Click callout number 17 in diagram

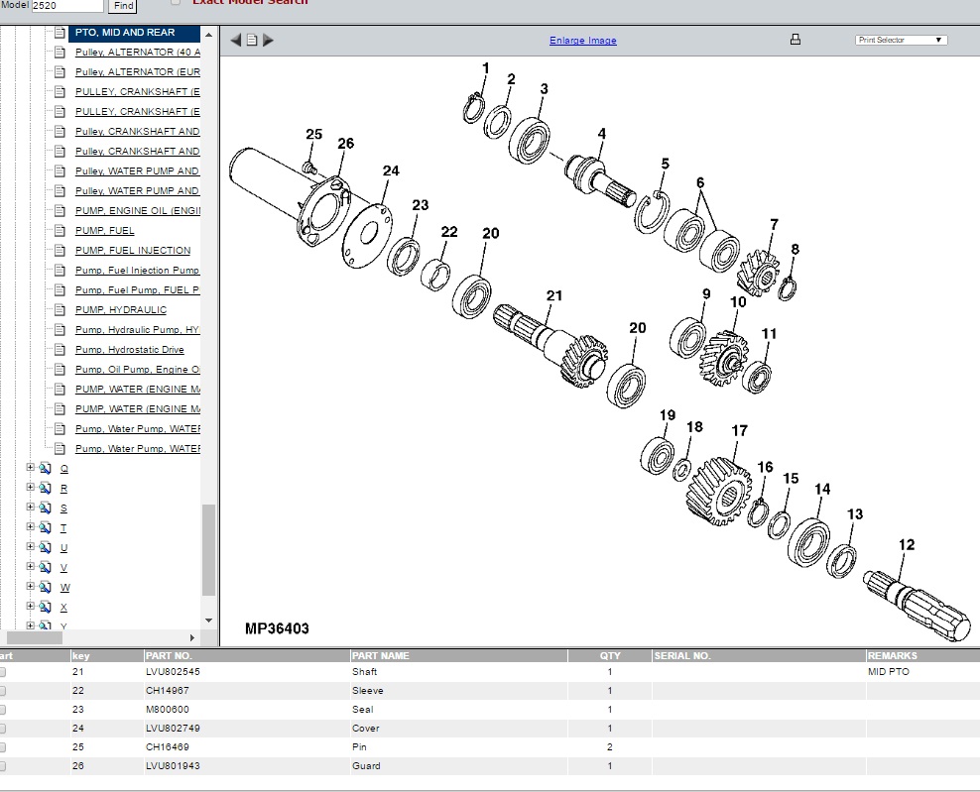coord(739,431)
